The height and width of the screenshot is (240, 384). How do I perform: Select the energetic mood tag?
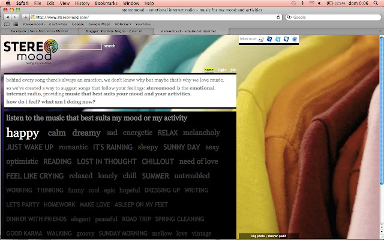tap(137, 133)
